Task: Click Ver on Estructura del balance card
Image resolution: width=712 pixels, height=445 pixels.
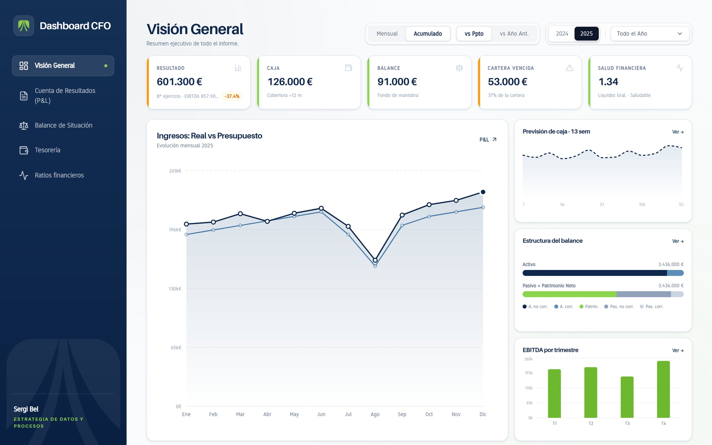Action: 678,241
